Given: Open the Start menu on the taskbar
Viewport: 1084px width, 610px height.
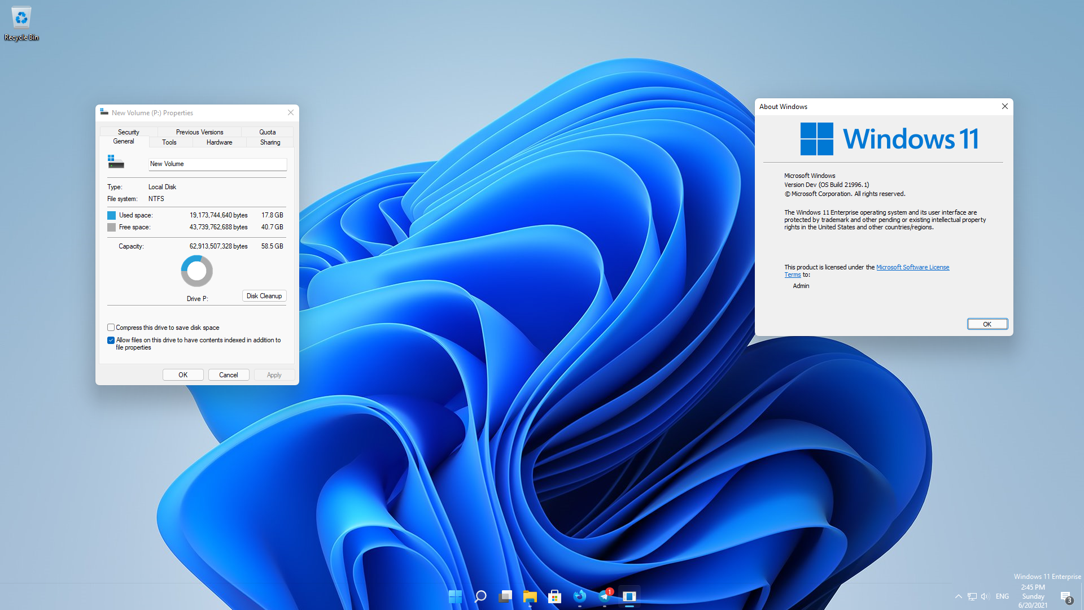Looking at the screenshot, I should (x=455, y=596).
